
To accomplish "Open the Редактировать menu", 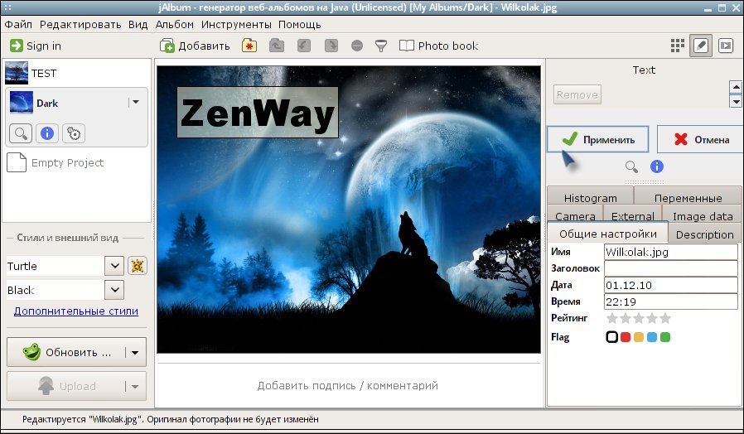I will click(80, 25).
